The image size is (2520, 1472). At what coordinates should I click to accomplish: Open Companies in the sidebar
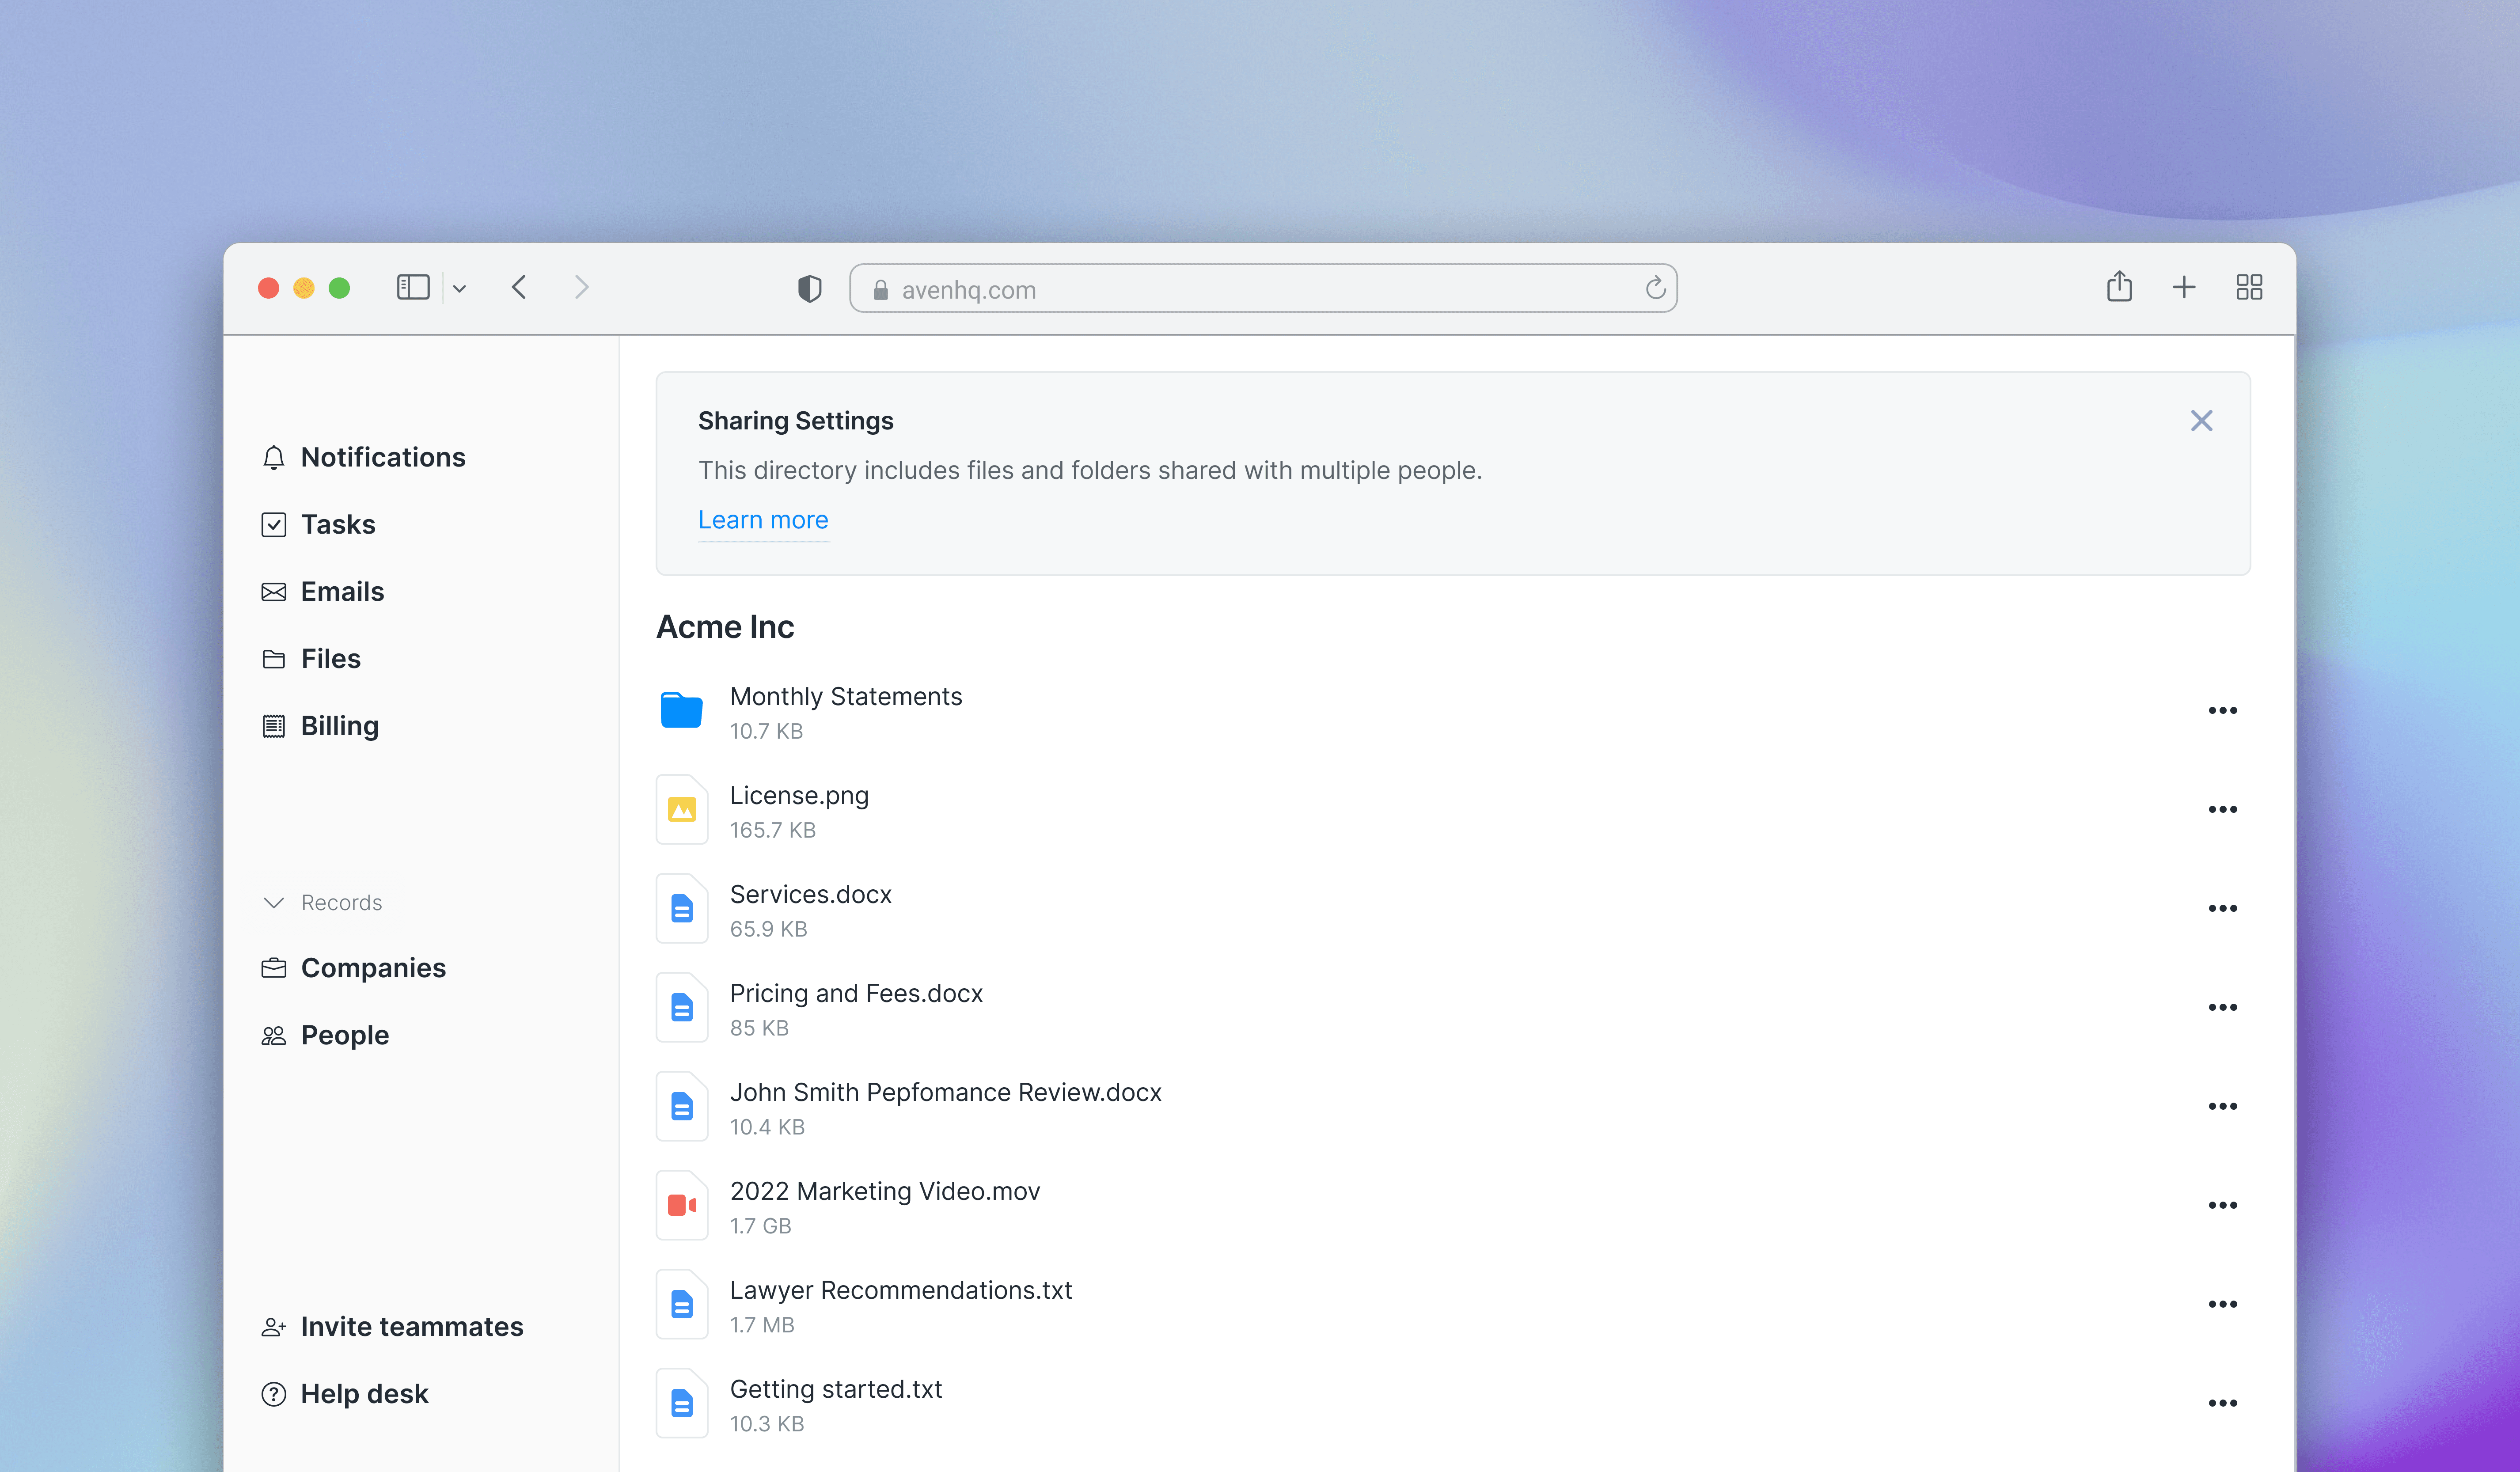click(353, 967)
